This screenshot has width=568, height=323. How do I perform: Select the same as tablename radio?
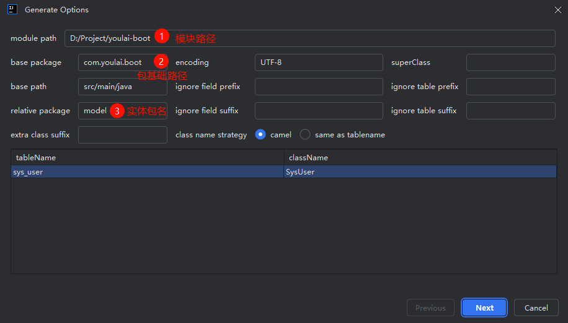(305, 134)
